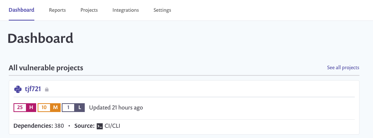Select the orange M medium severity badge
373x138 pixels.
tap(56, 108)
